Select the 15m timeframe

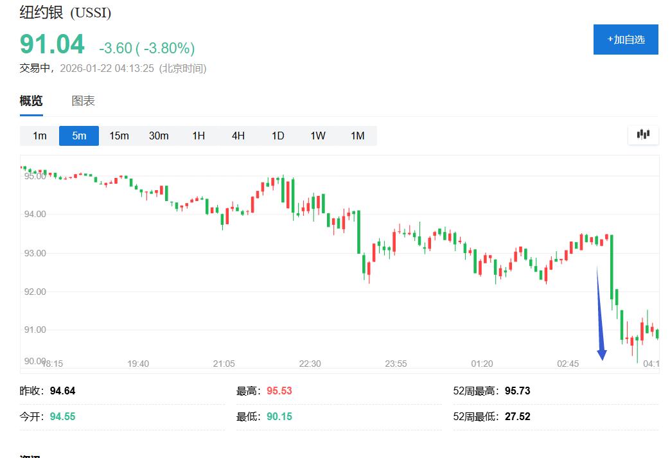coord(119,136)
